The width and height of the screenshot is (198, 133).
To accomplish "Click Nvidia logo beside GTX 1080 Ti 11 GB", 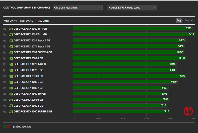I will pos(11,29).
